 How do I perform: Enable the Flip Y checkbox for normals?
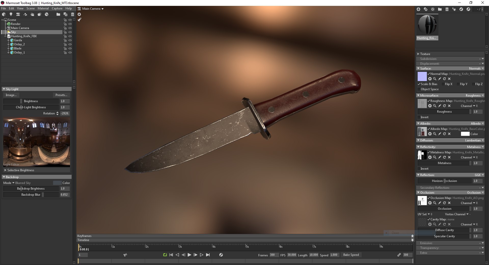[458, 84]
